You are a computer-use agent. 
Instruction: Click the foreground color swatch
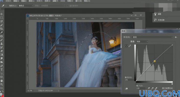click(x=1, y=94)
